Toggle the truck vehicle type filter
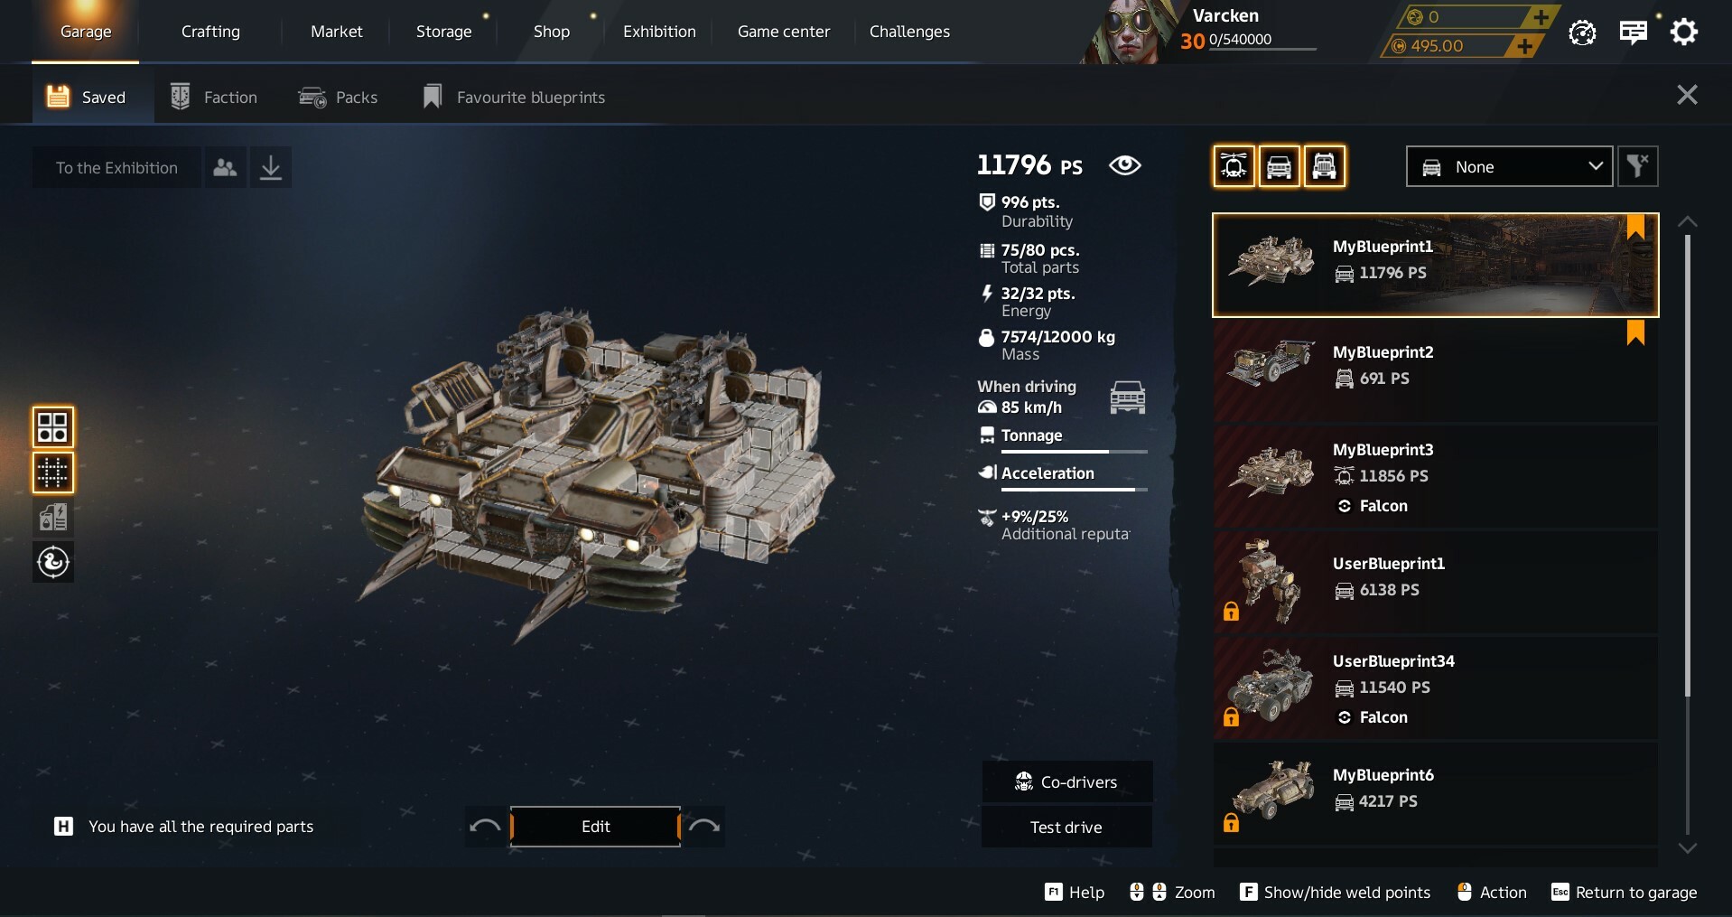Screen dimensions: 1732x917 (1324, 166)
